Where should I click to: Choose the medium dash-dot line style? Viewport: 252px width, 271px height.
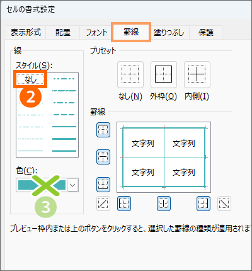64,103
